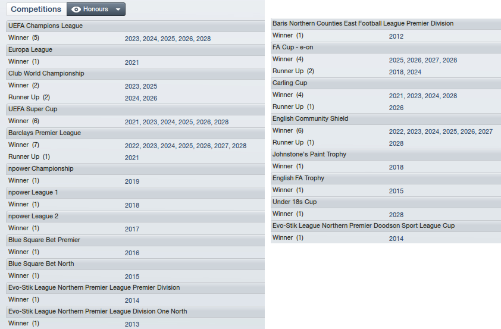Expand the Honours dropdown arrow
501x329 pixels.
(118, 10)
